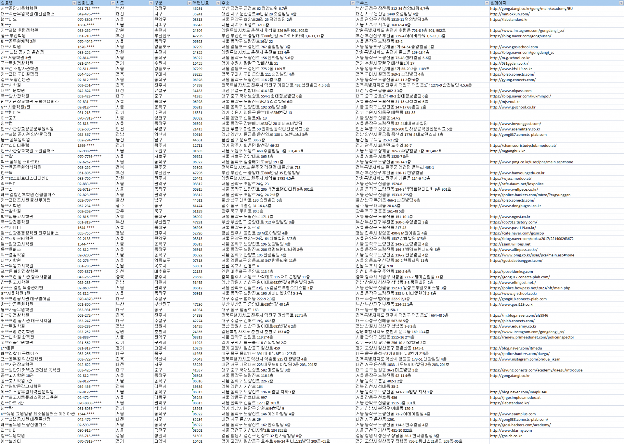Click the http://www.okpass.com link
Image resolution: width=624 pixels, height=444 pixels.
[511, 91]
